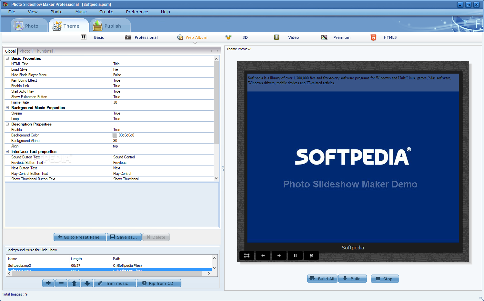Edit the HTML Title value field
Screen dimensions: 484x301
click(163, 64)
